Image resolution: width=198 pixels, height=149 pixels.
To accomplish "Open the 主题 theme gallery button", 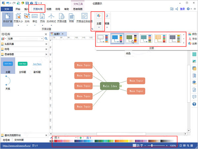I will [99, 21].
